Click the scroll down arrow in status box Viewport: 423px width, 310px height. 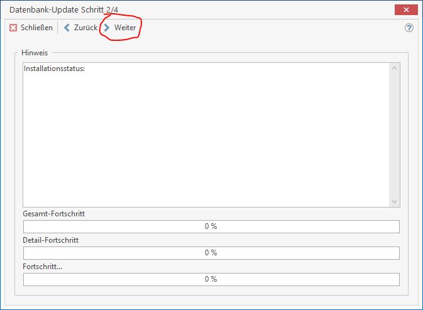(x=394, y=202)
